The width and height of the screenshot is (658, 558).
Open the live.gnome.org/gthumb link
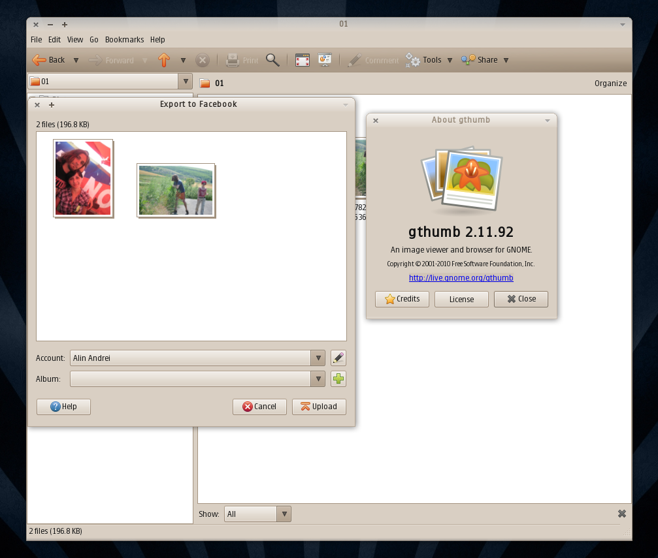pyautogui.click(x=461, y=277)
